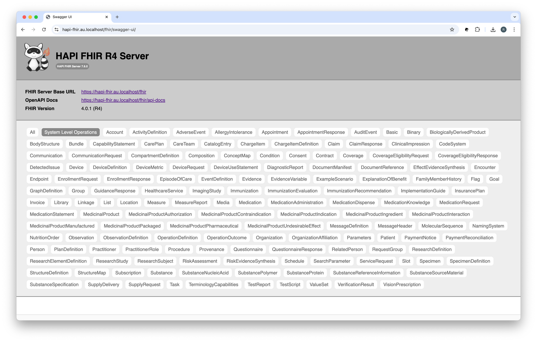Show the Organization resource
This screenshot has width=537, height=342.
pyautogui.click(x=269, y=238)
